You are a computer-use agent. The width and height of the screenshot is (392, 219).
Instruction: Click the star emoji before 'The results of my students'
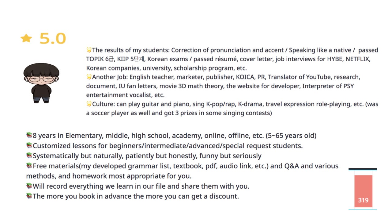click(89, 50)
